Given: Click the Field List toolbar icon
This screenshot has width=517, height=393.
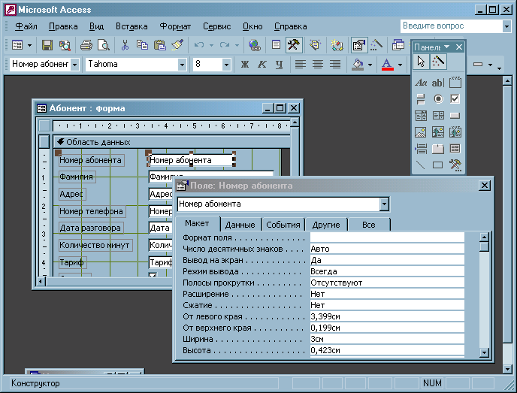Looking at the screenshot, I should (x=276, y=45).
